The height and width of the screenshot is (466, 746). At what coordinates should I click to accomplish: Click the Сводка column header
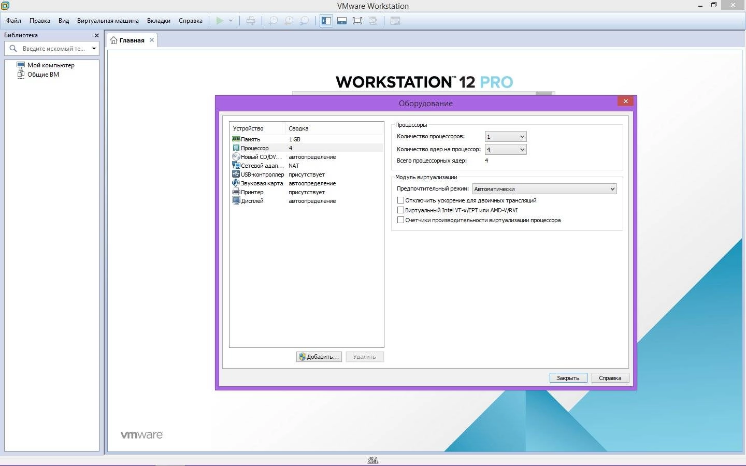tap(335, 128)
